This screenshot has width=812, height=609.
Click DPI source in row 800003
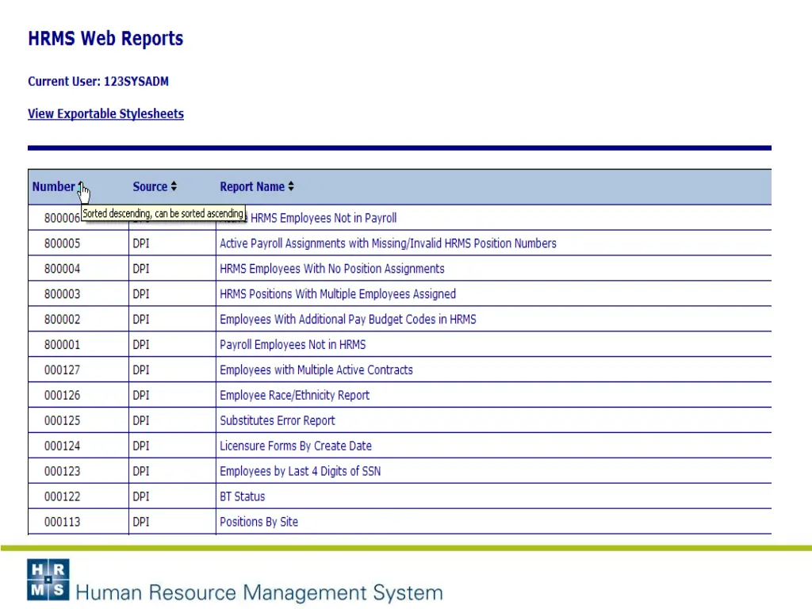(141, 294)
